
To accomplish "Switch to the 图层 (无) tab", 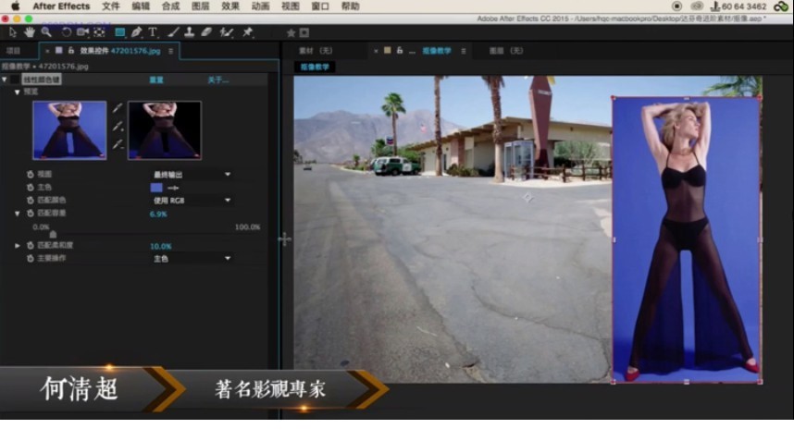I will pyautogui.click(x=506, y=51).
